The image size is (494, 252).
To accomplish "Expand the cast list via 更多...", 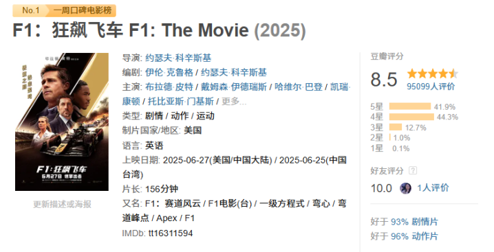I will (x=234, y=102).
